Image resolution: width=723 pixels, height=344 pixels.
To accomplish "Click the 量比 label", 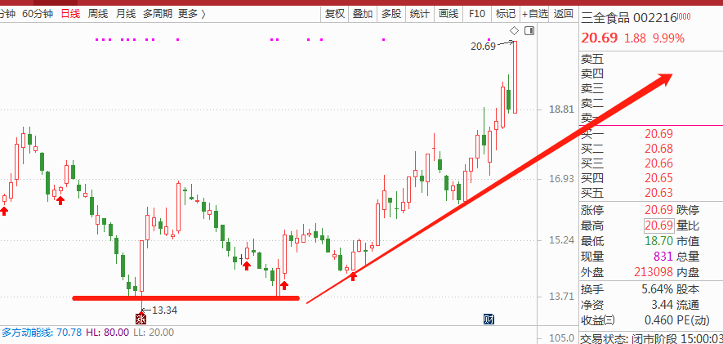I will 688,226.
